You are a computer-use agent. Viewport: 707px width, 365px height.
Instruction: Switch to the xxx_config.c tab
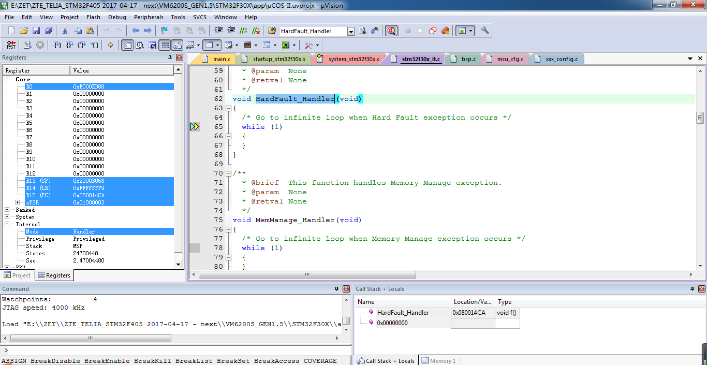click(558, 59)
